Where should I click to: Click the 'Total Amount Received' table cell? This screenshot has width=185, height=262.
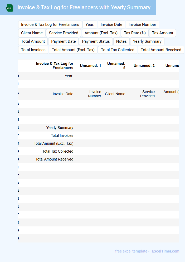point(54,159)
